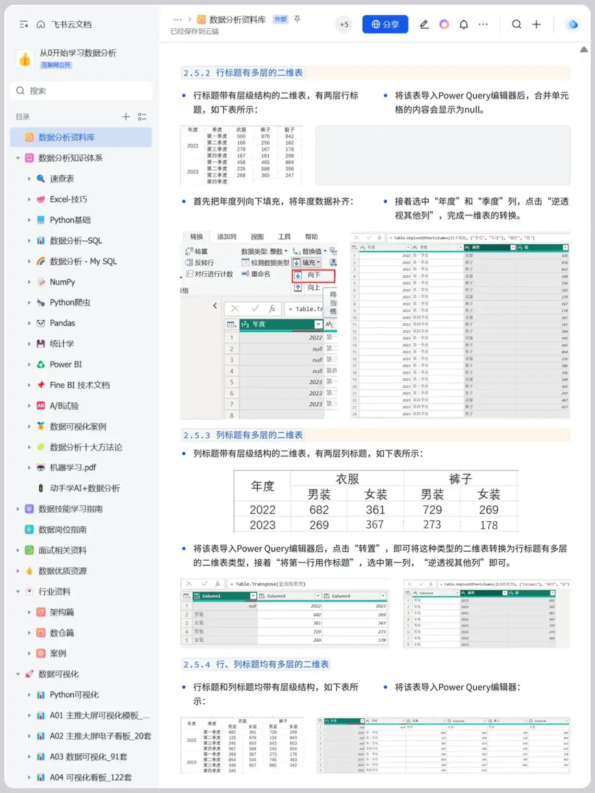The image size is (595, 793).
Task: Open the fill-down Power Query screenshot image
Action: click(x=259, y=325)
